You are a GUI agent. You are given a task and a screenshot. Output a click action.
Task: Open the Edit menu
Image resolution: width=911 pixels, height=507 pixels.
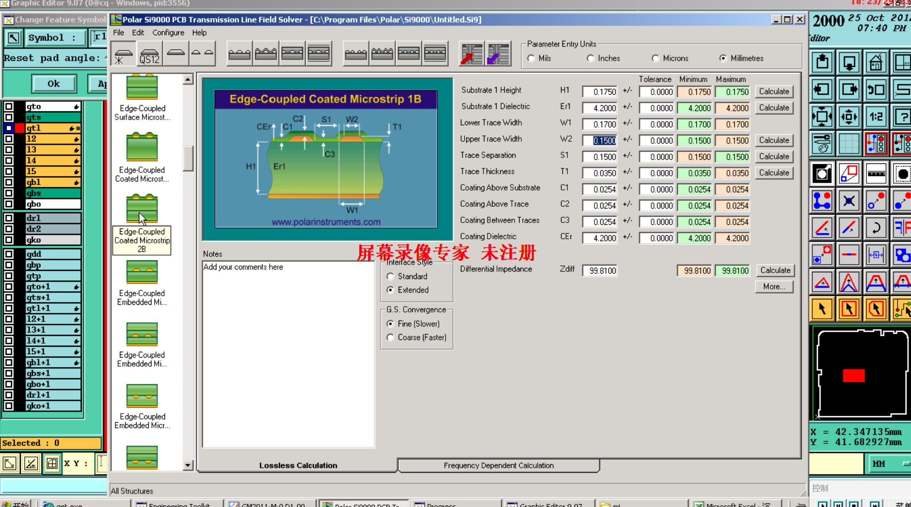138,33
